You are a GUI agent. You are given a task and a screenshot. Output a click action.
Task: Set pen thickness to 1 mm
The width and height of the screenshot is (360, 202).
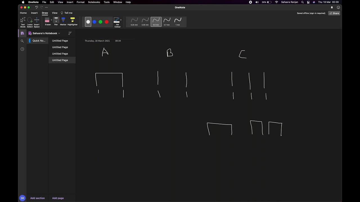(x=178, y=22)
